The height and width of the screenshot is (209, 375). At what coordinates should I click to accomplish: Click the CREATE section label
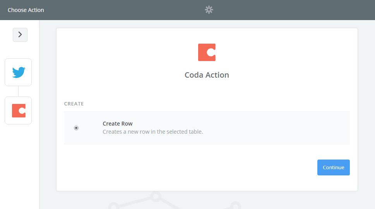pyautogui.click(x=74, y=104)
